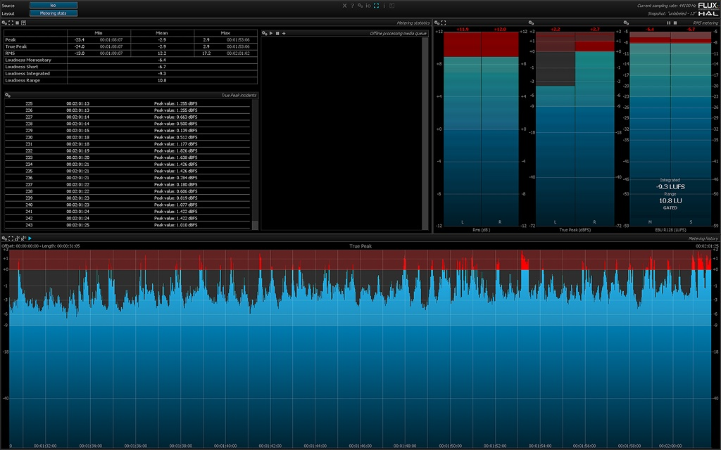
Task: Click the info 'i' icon in top toolbar
Action: click(x=384, y=6)
